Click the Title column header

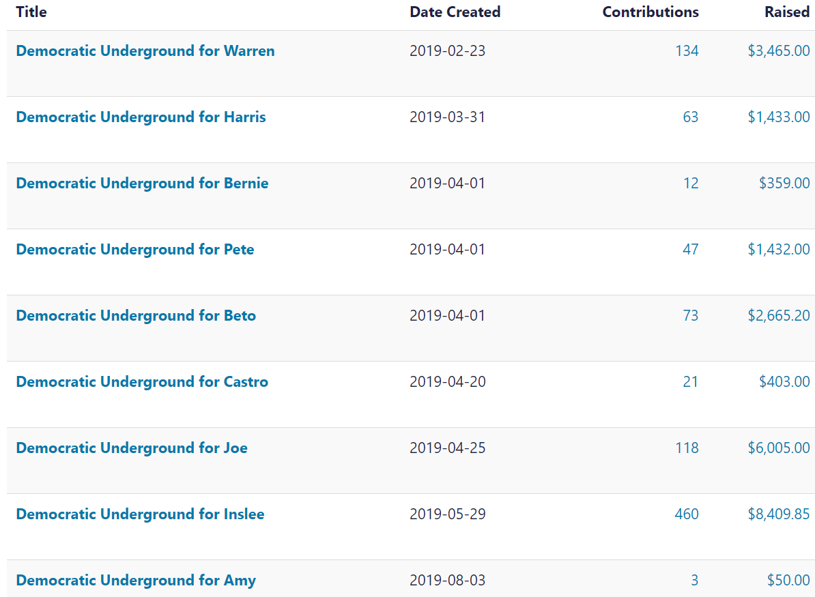click(x=31, y=12)
